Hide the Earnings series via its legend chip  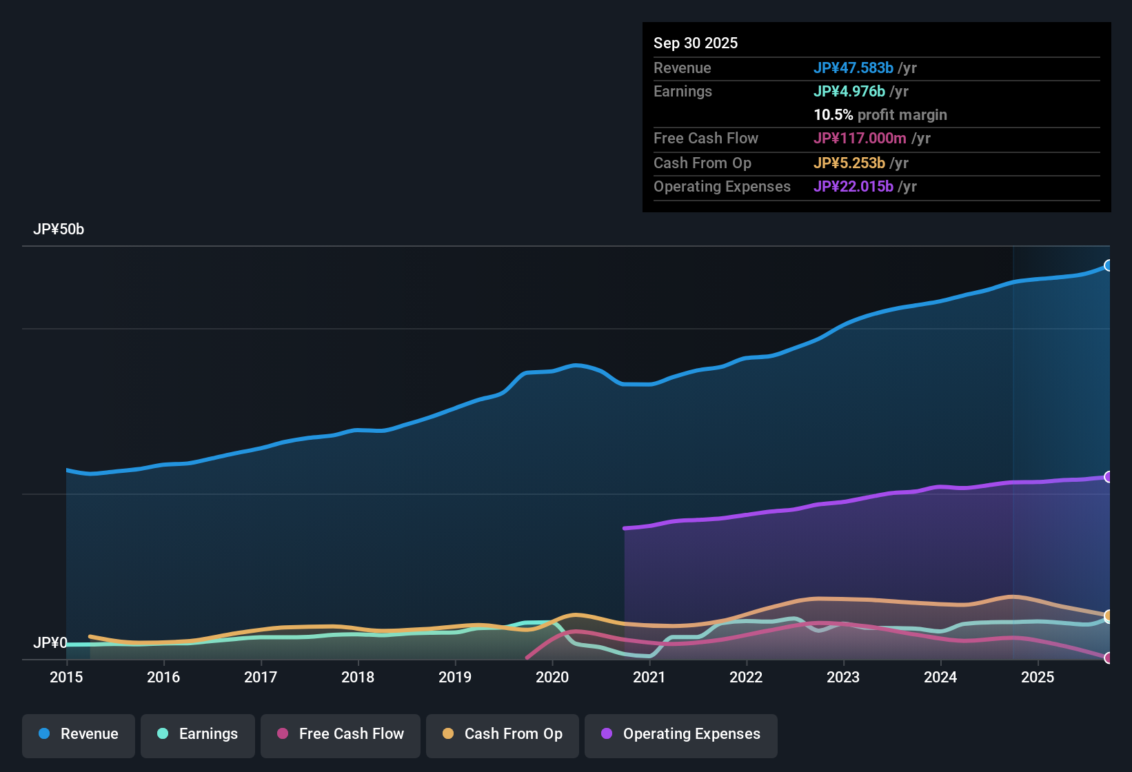coord(197,735)
